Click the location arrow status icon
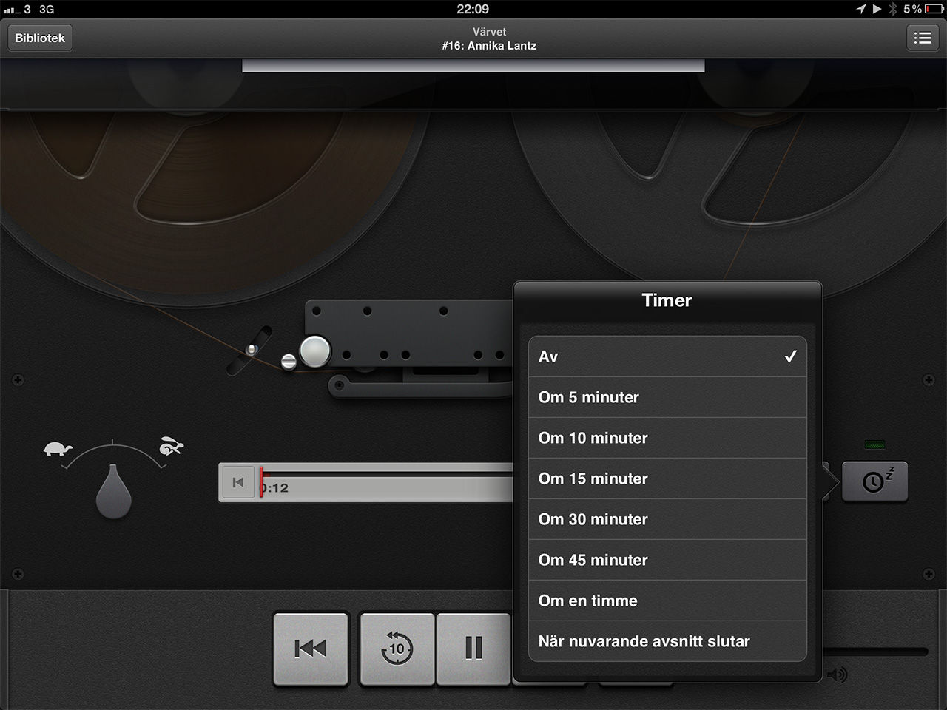 [861, 9]
